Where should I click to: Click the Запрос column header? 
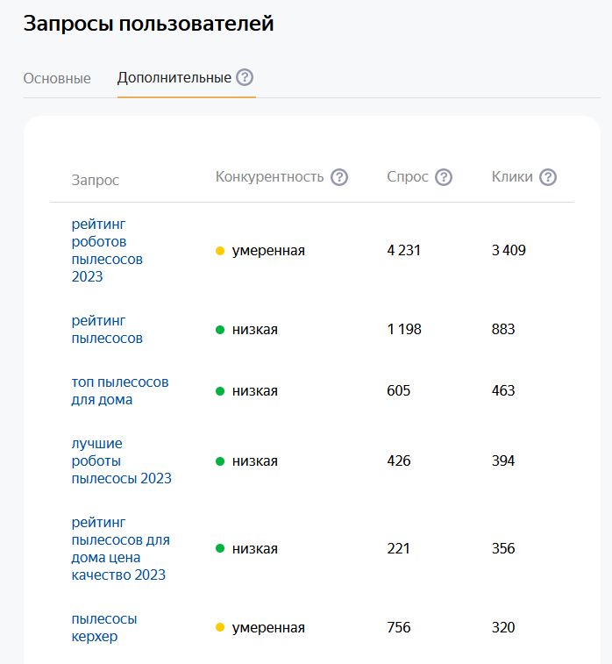click(x=96, y=180)
